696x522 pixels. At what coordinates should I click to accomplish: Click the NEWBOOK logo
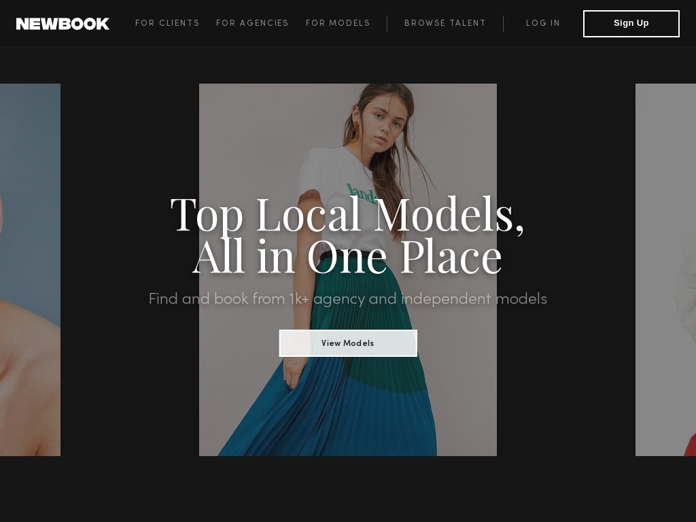coord(63,24)
